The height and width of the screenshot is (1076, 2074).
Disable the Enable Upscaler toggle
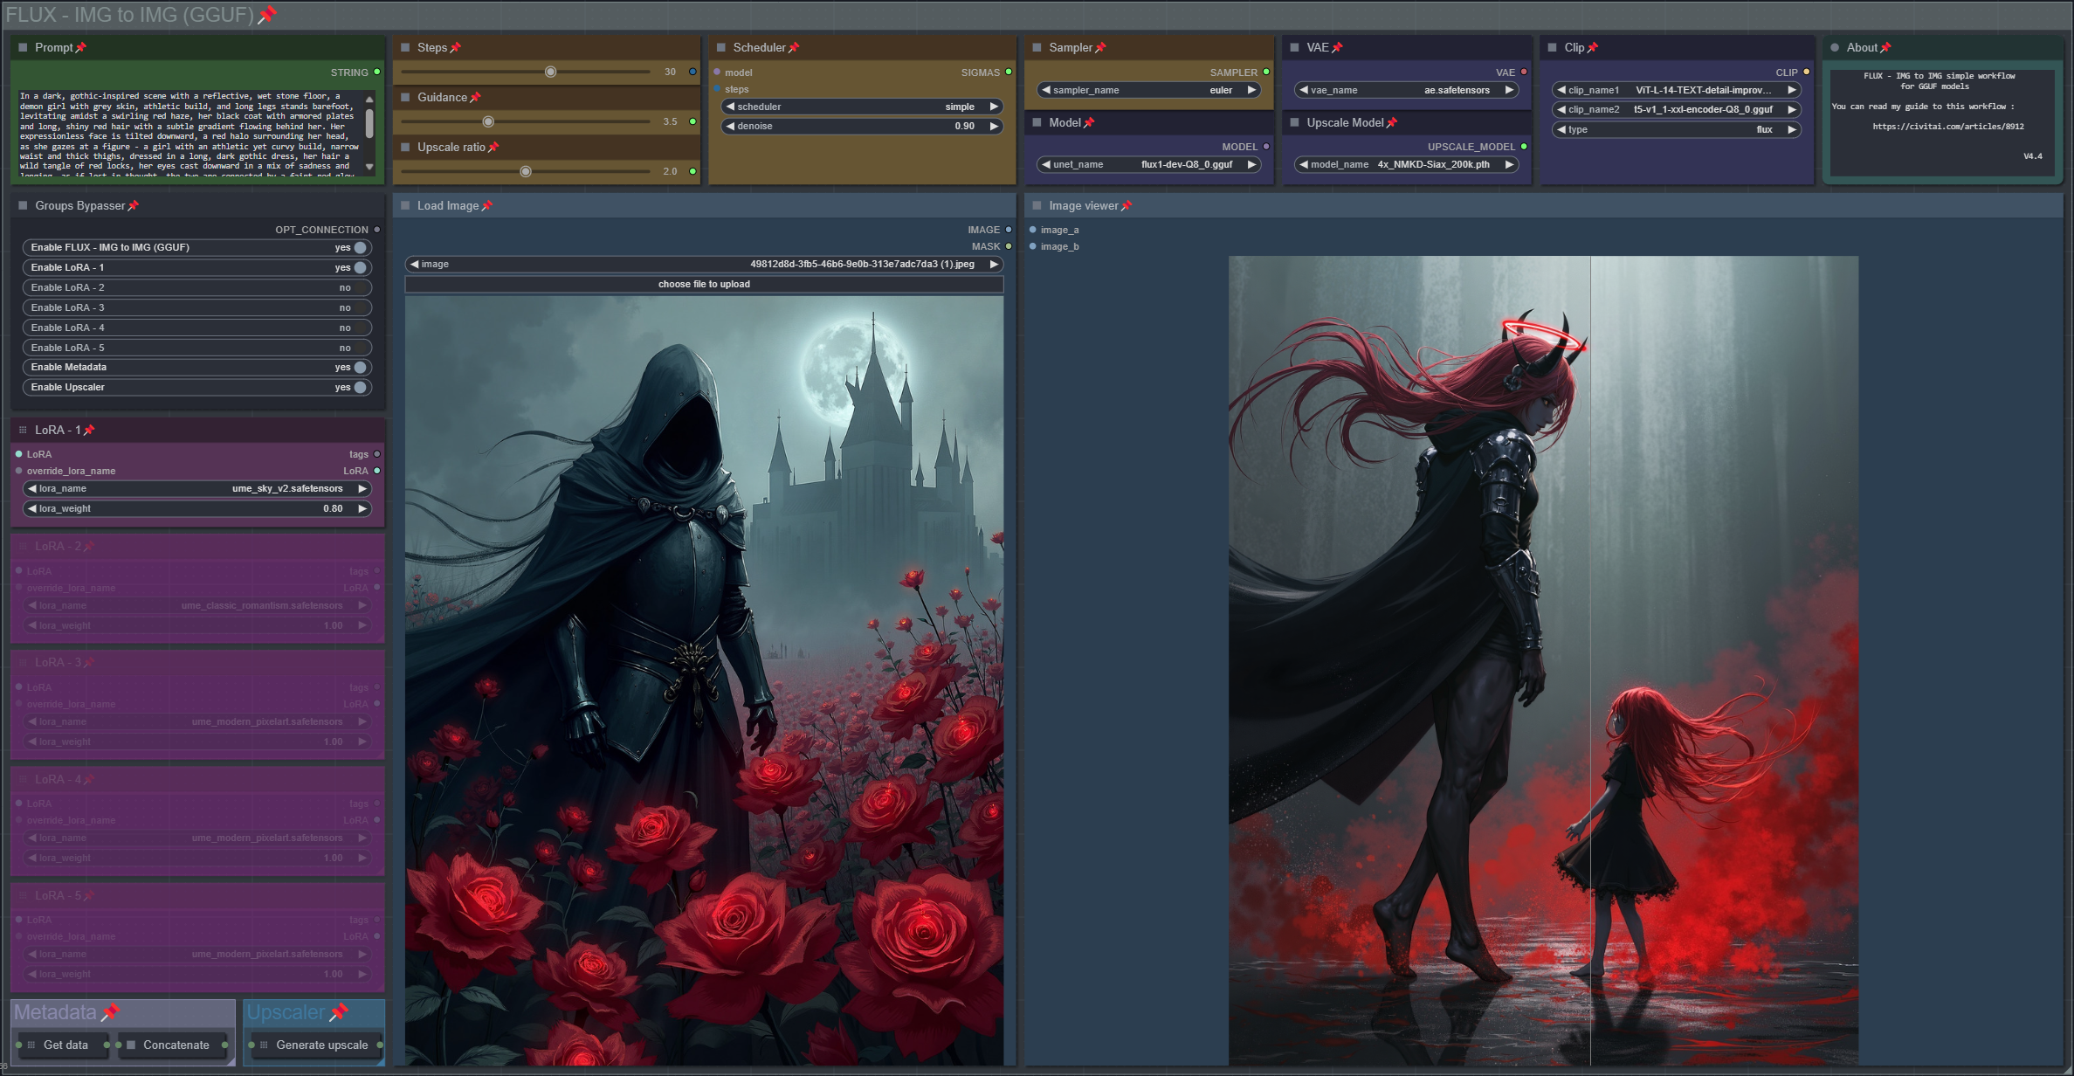(359, 387)
